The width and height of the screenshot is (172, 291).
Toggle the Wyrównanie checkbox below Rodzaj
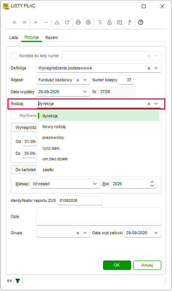point(14,116)
